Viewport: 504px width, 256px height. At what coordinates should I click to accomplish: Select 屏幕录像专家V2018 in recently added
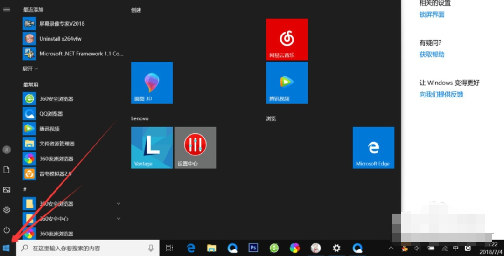point(62,24)
